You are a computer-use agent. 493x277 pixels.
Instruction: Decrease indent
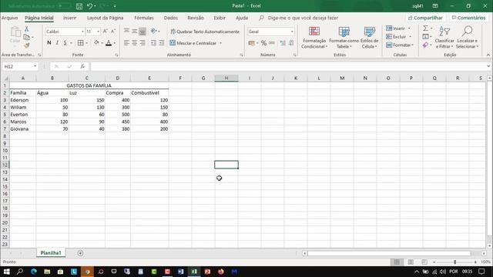point(153,43)
